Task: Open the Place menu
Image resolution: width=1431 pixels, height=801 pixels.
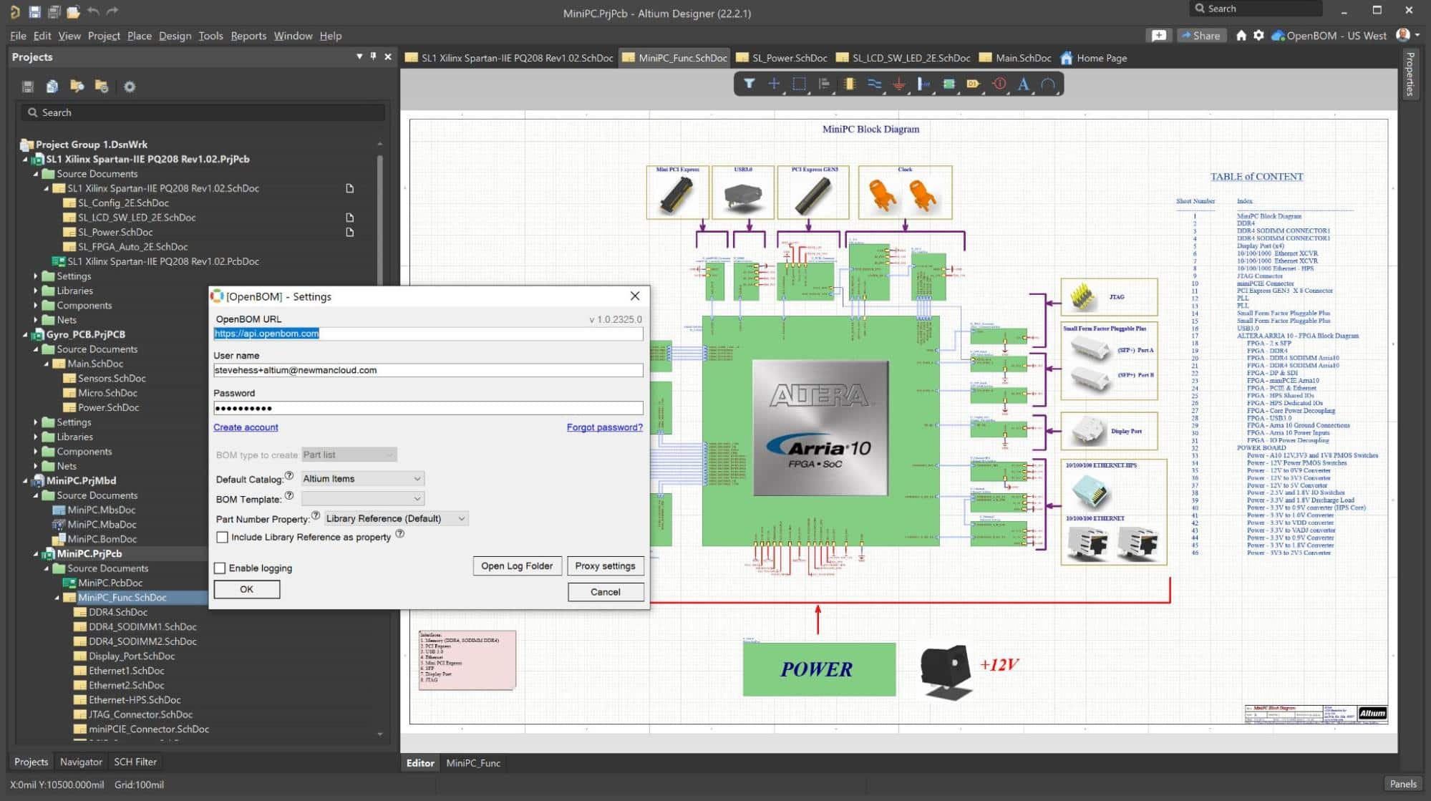Action: pos(139,35)
